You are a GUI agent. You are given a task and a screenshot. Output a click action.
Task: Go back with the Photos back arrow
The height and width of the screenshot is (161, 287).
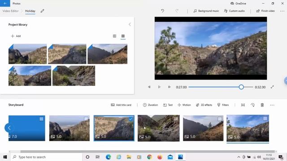[5, 3]
